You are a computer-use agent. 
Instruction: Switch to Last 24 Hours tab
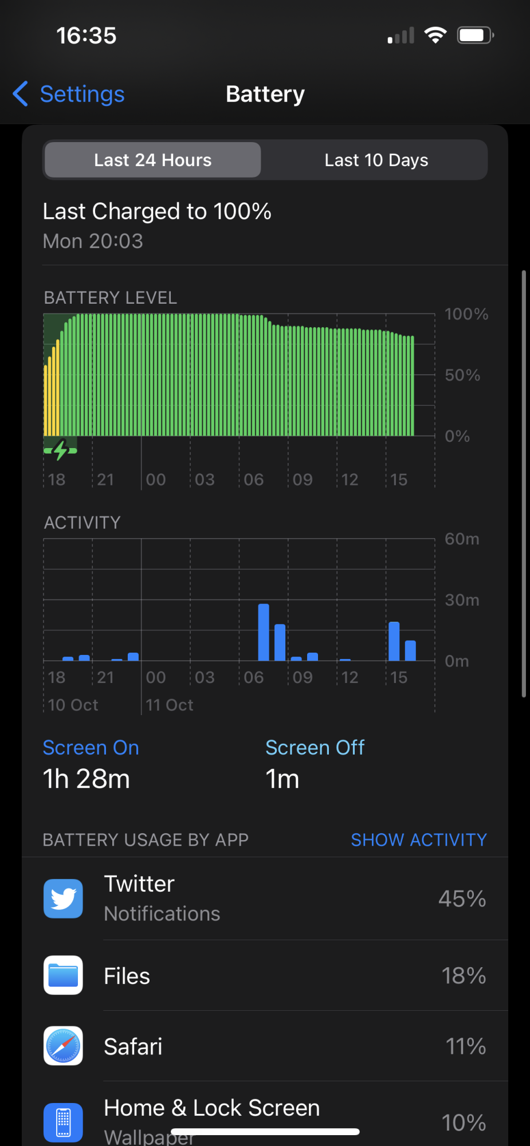153,160
